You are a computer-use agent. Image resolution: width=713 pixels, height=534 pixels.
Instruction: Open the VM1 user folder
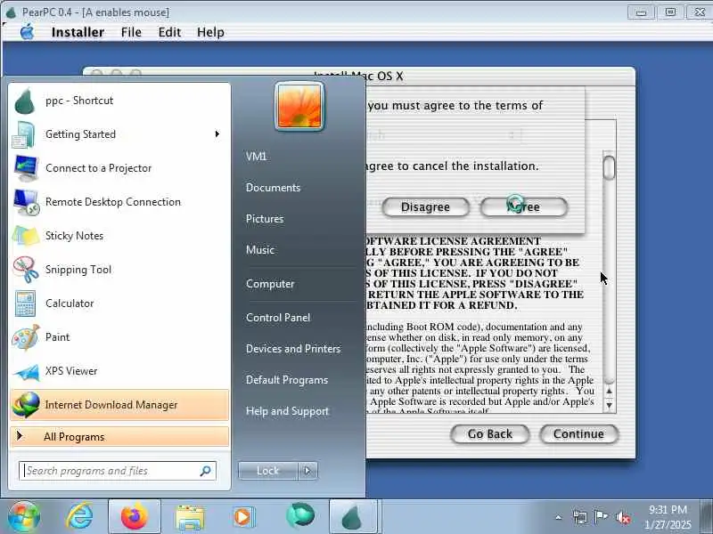pos(257,157)
